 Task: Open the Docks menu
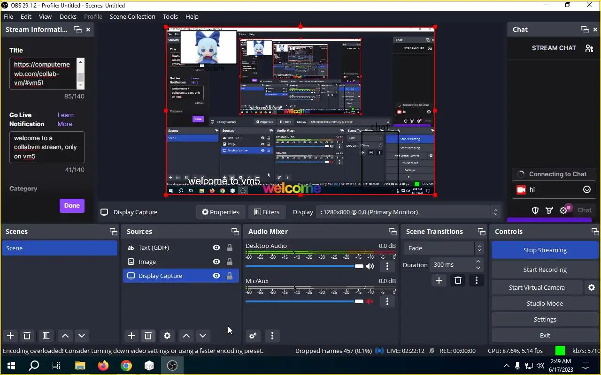click(x=68, y=16)
